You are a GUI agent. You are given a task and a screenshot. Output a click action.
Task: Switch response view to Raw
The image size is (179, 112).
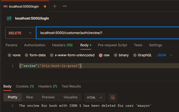point(30,97)
